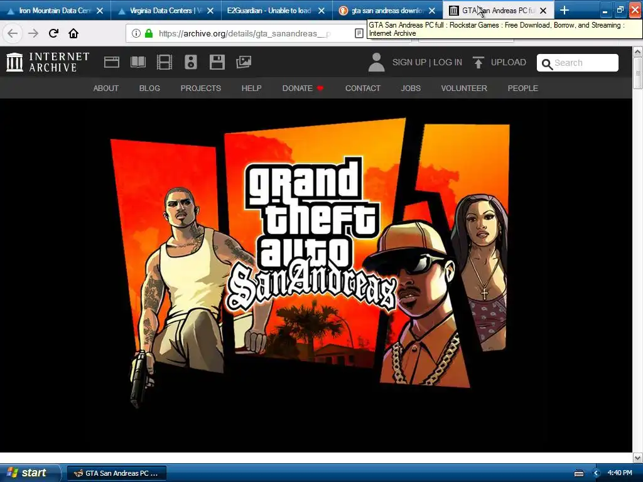Open the Texts book icon
Image resolution: width=643 pixels, height=482 pixels.
138,62
